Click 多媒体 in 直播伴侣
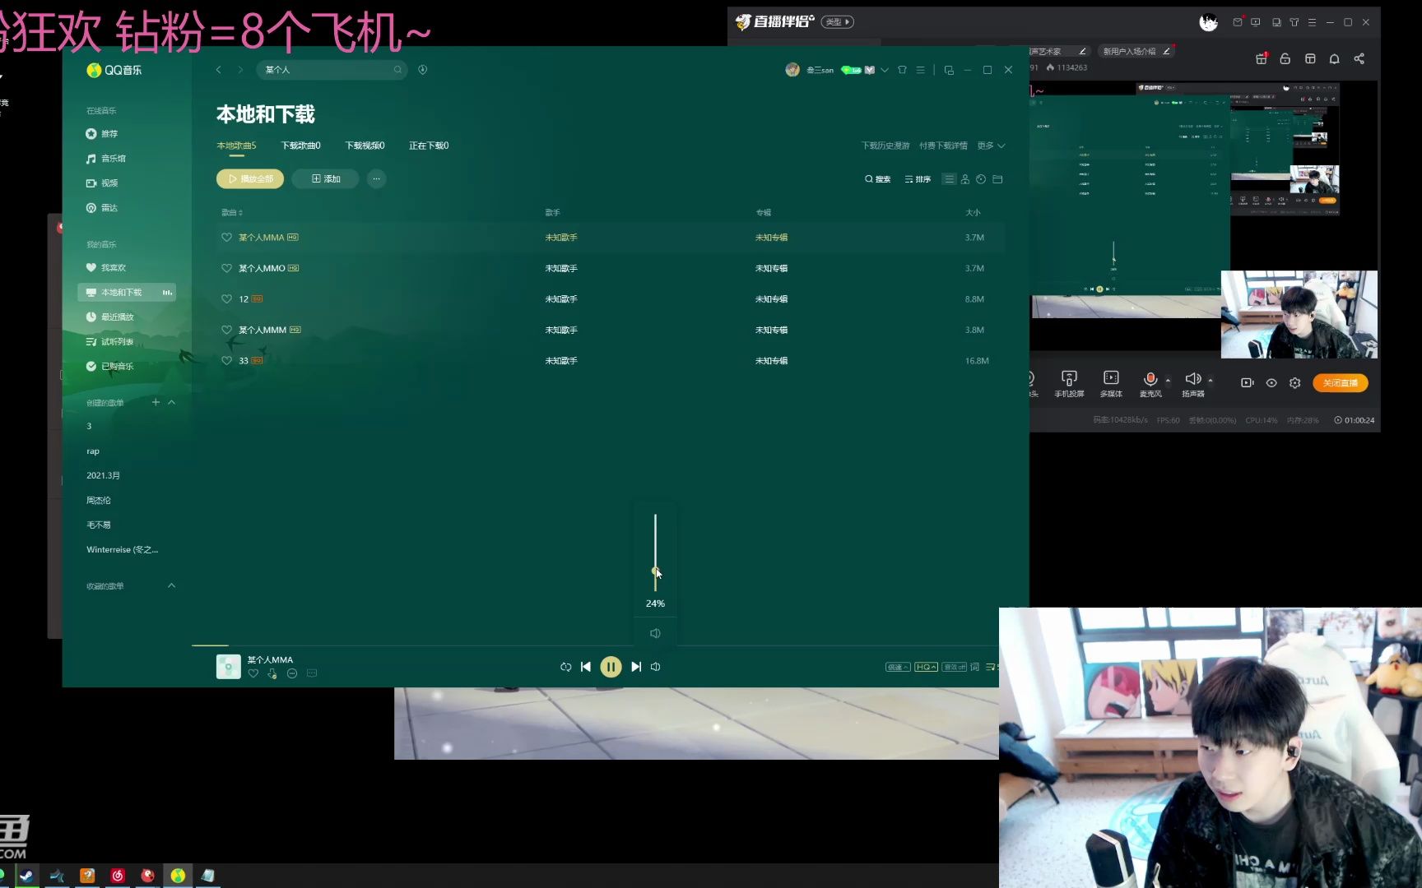Viewport: 1422px width, 888px height. point(1111,383)
